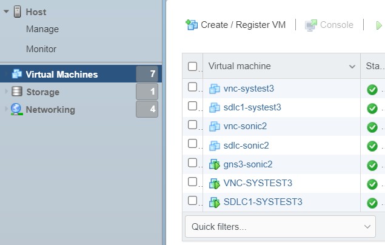Tick the checkbox for vnc-sonic2
Screen dimensions: 385x245
[x=192, y=126]
